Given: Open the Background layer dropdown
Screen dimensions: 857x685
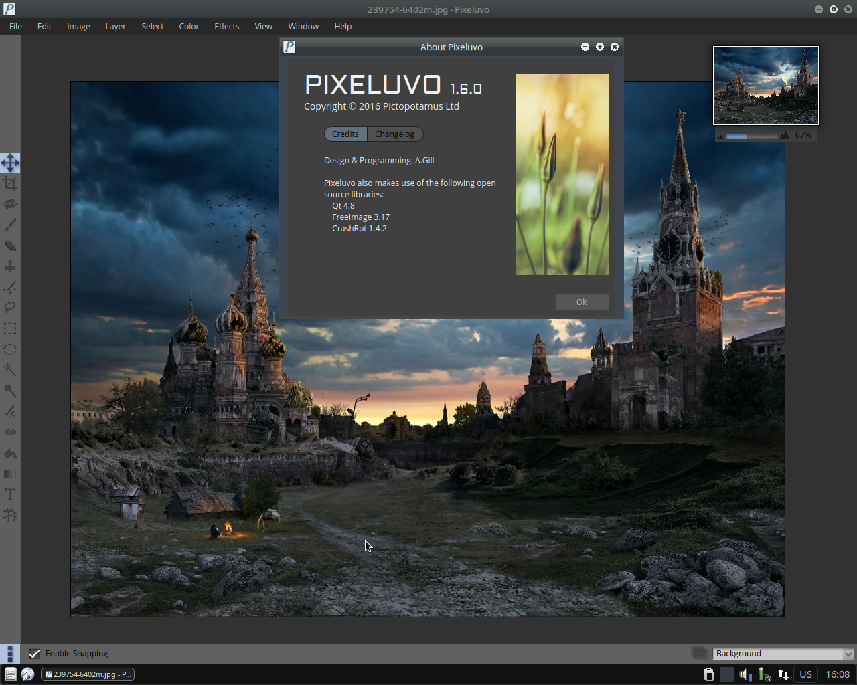Looking at the screenshot, I should [x=783, y=654].
